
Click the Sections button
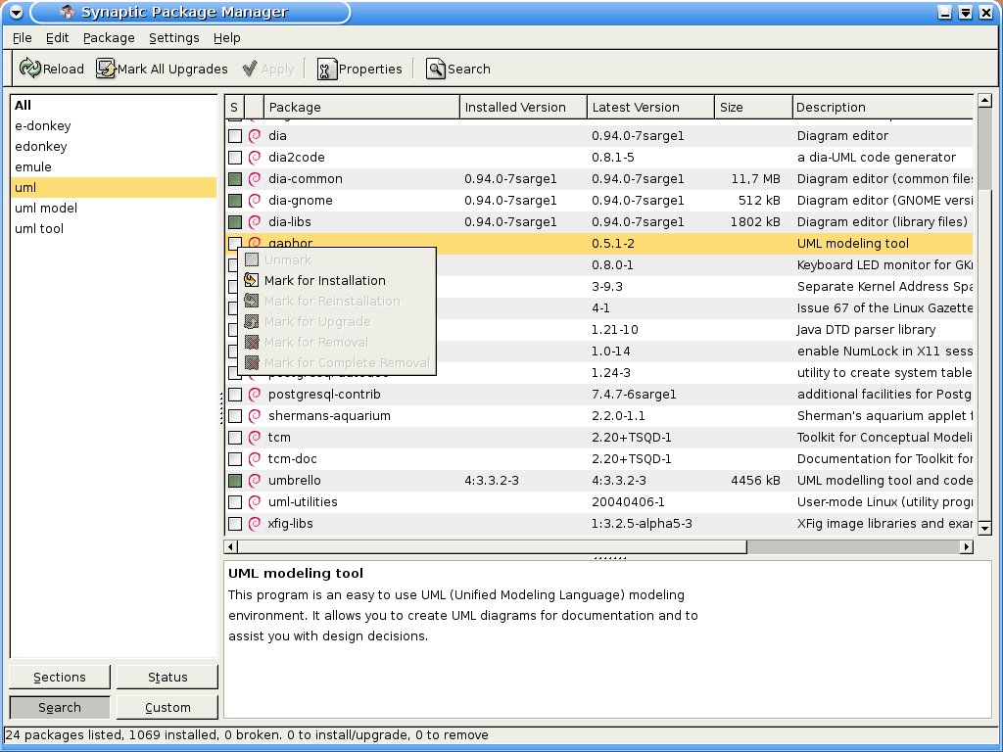[60, 678]
